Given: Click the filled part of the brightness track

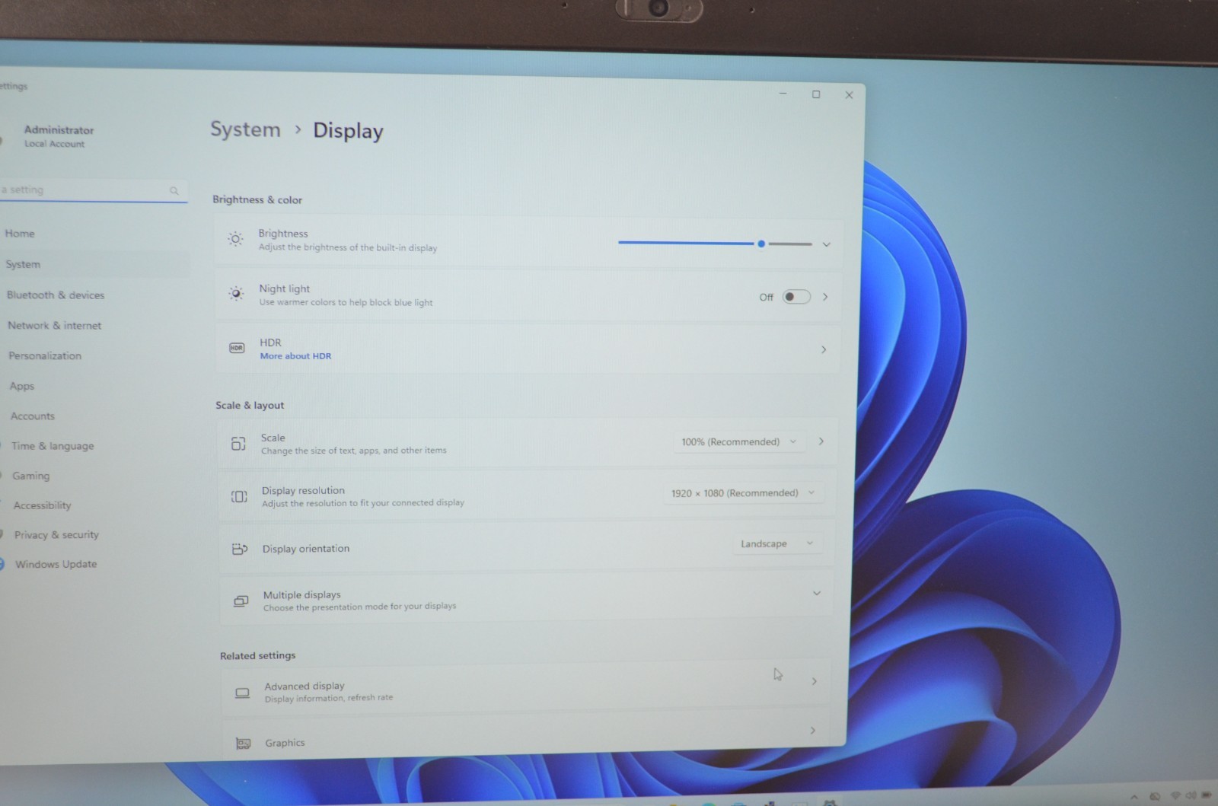Looking at the screenshot, I should (x=686, y=243).
